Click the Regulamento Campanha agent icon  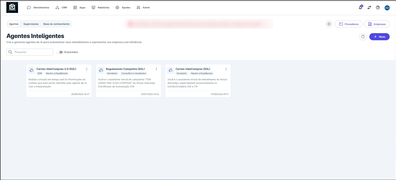coord(101,70)
